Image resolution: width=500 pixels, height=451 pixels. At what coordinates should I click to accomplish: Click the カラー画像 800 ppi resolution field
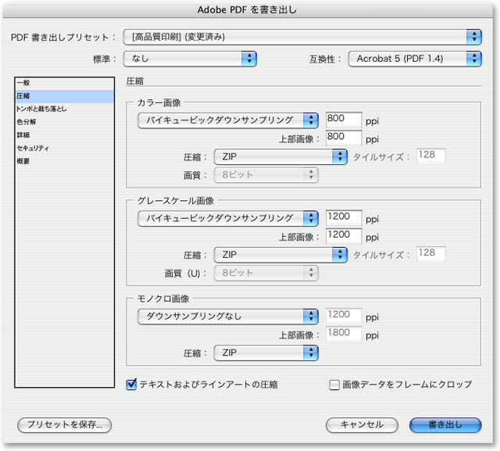(344, 120)
